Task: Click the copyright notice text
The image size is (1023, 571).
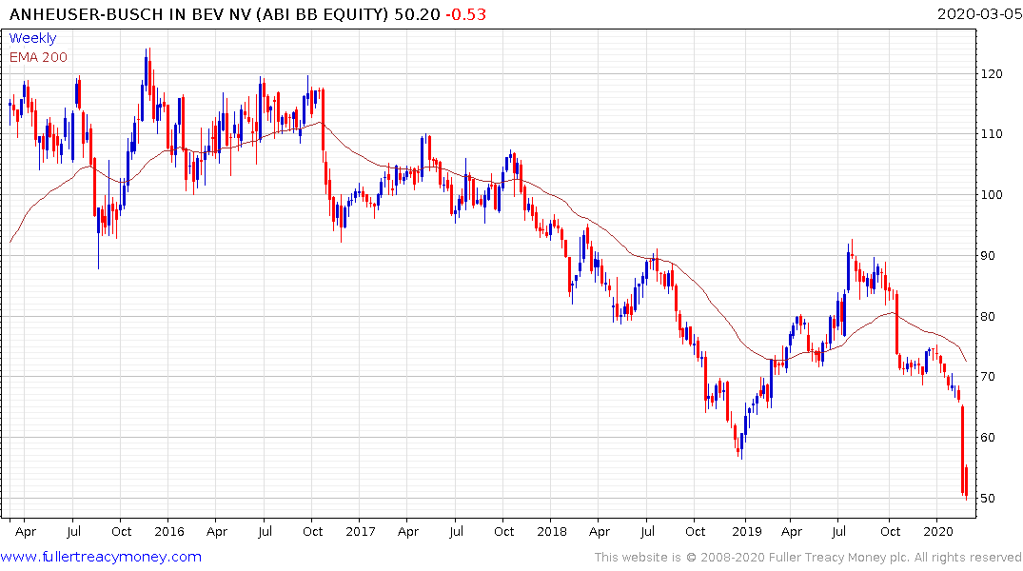Action: pyautogui.click(x=808, y=558)
